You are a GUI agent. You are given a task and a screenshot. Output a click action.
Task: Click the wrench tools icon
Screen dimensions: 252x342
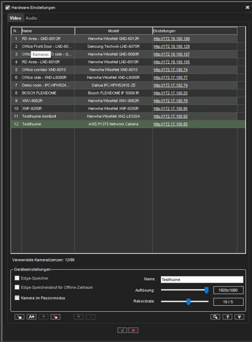click(239, 317)
